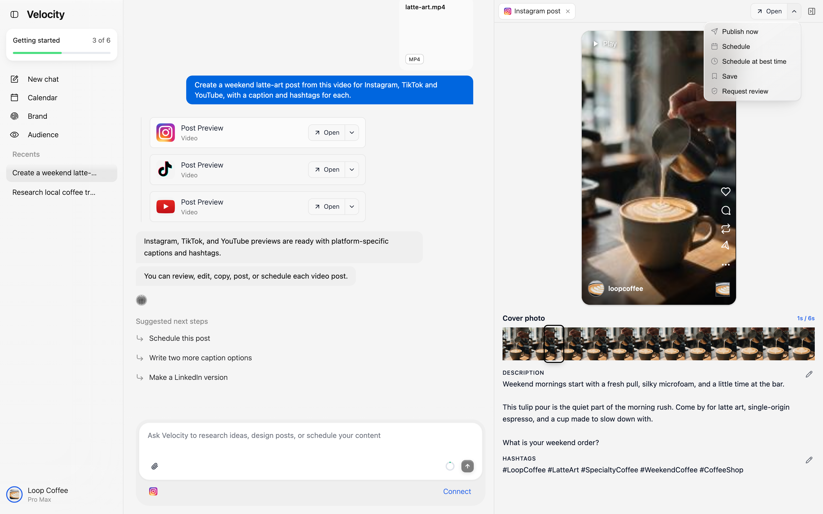Click the Getting started progress bar
Viewport: 823px width, 514px height.
click(x=61, y=53)
